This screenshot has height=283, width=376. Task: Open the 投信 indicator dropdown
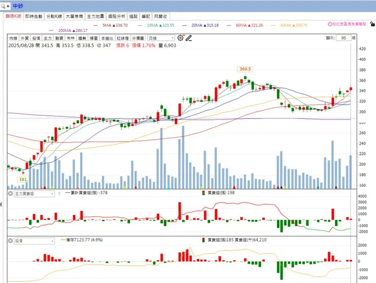(34, 241)
